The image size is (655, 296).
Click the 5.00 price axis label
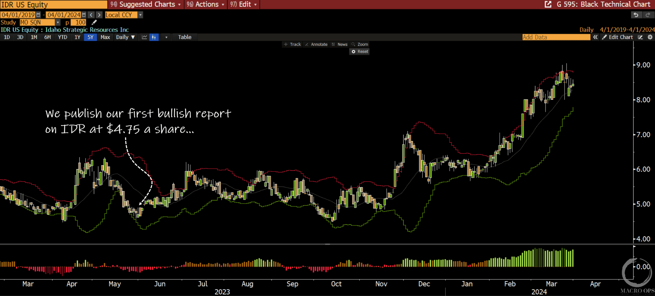coord(643,204)
